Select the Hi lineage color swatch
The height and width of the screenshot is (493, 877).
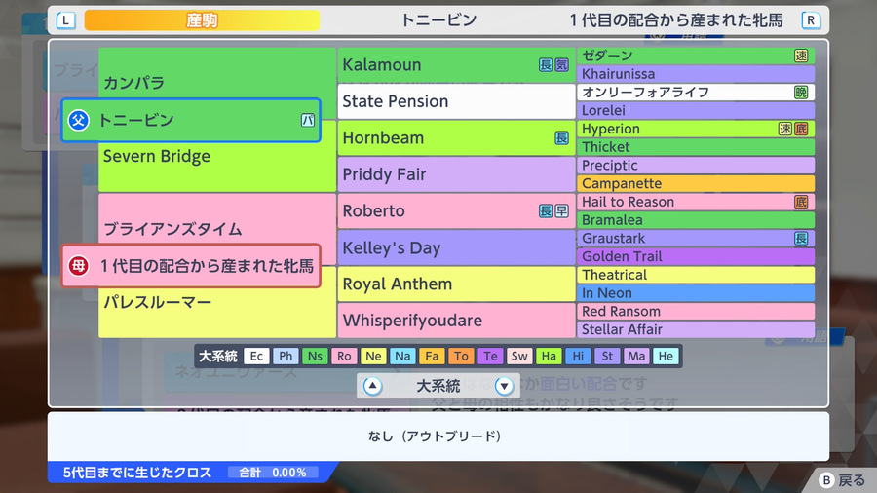[x=578, y=356]
